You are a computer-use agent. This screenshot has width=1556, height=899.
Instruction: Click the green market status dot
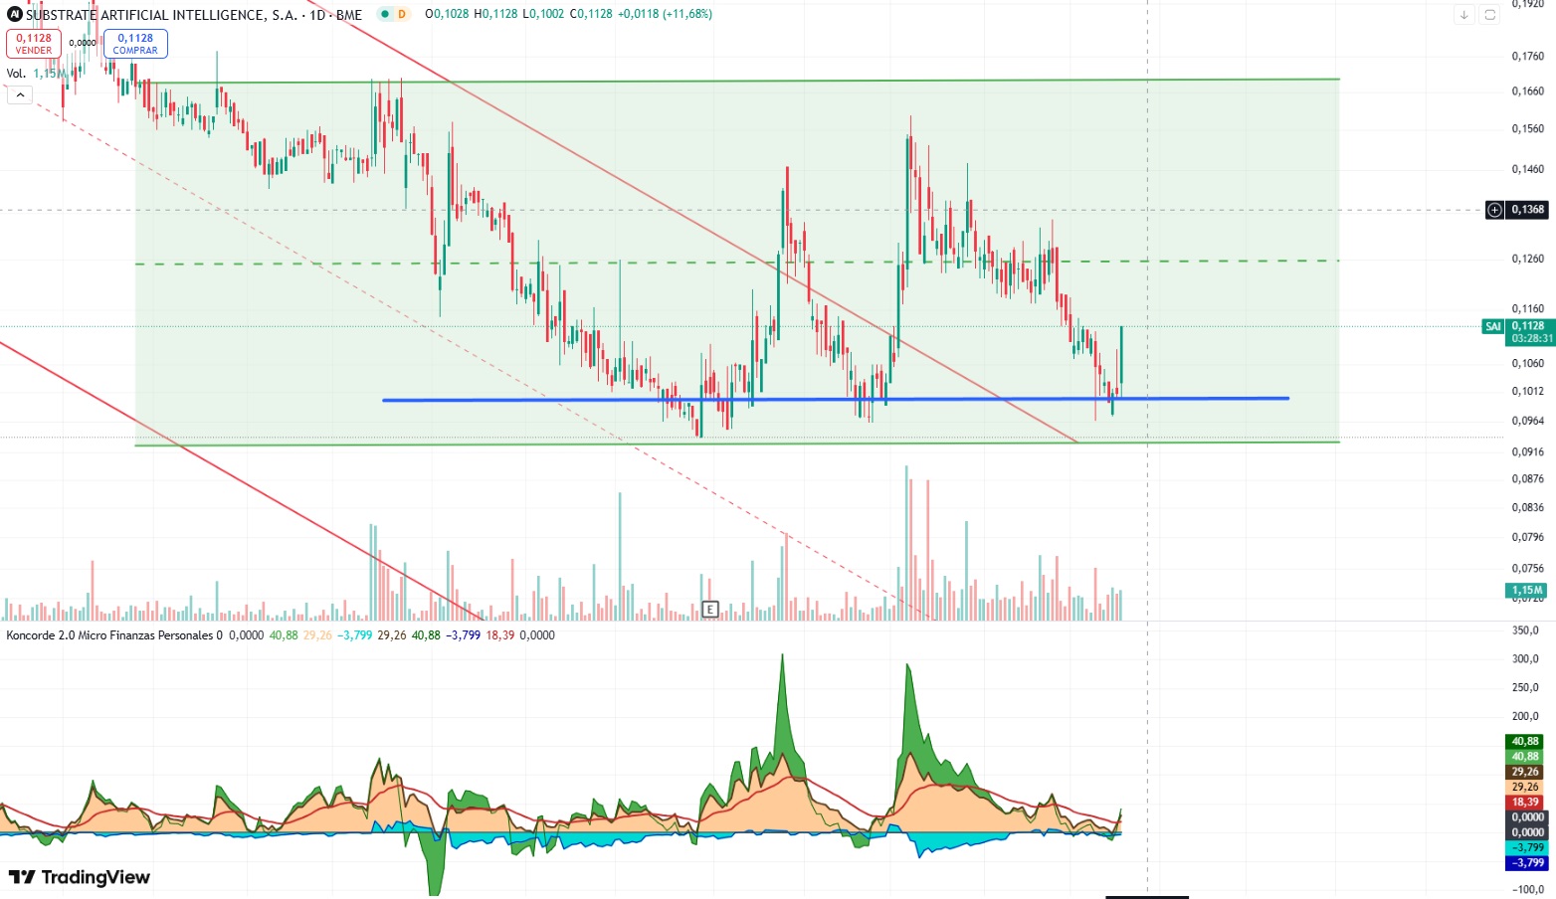[x=385, y=15]
